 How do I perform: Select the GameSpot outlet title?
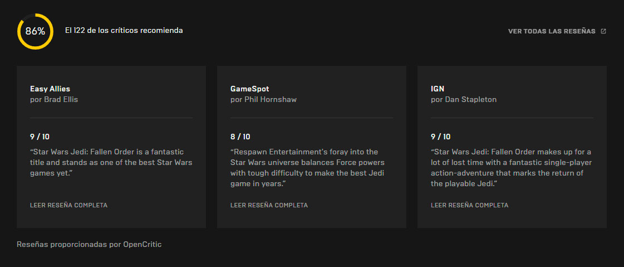[x=249, y=89]
